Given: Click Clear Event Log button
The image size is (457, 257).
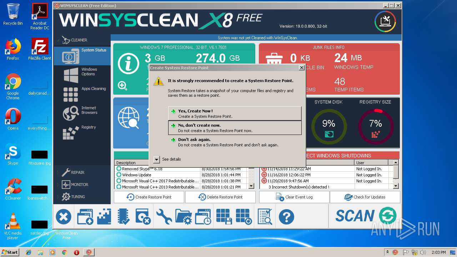Looking at the screenshot, I should pyautogui.click(x=294, y=197).
